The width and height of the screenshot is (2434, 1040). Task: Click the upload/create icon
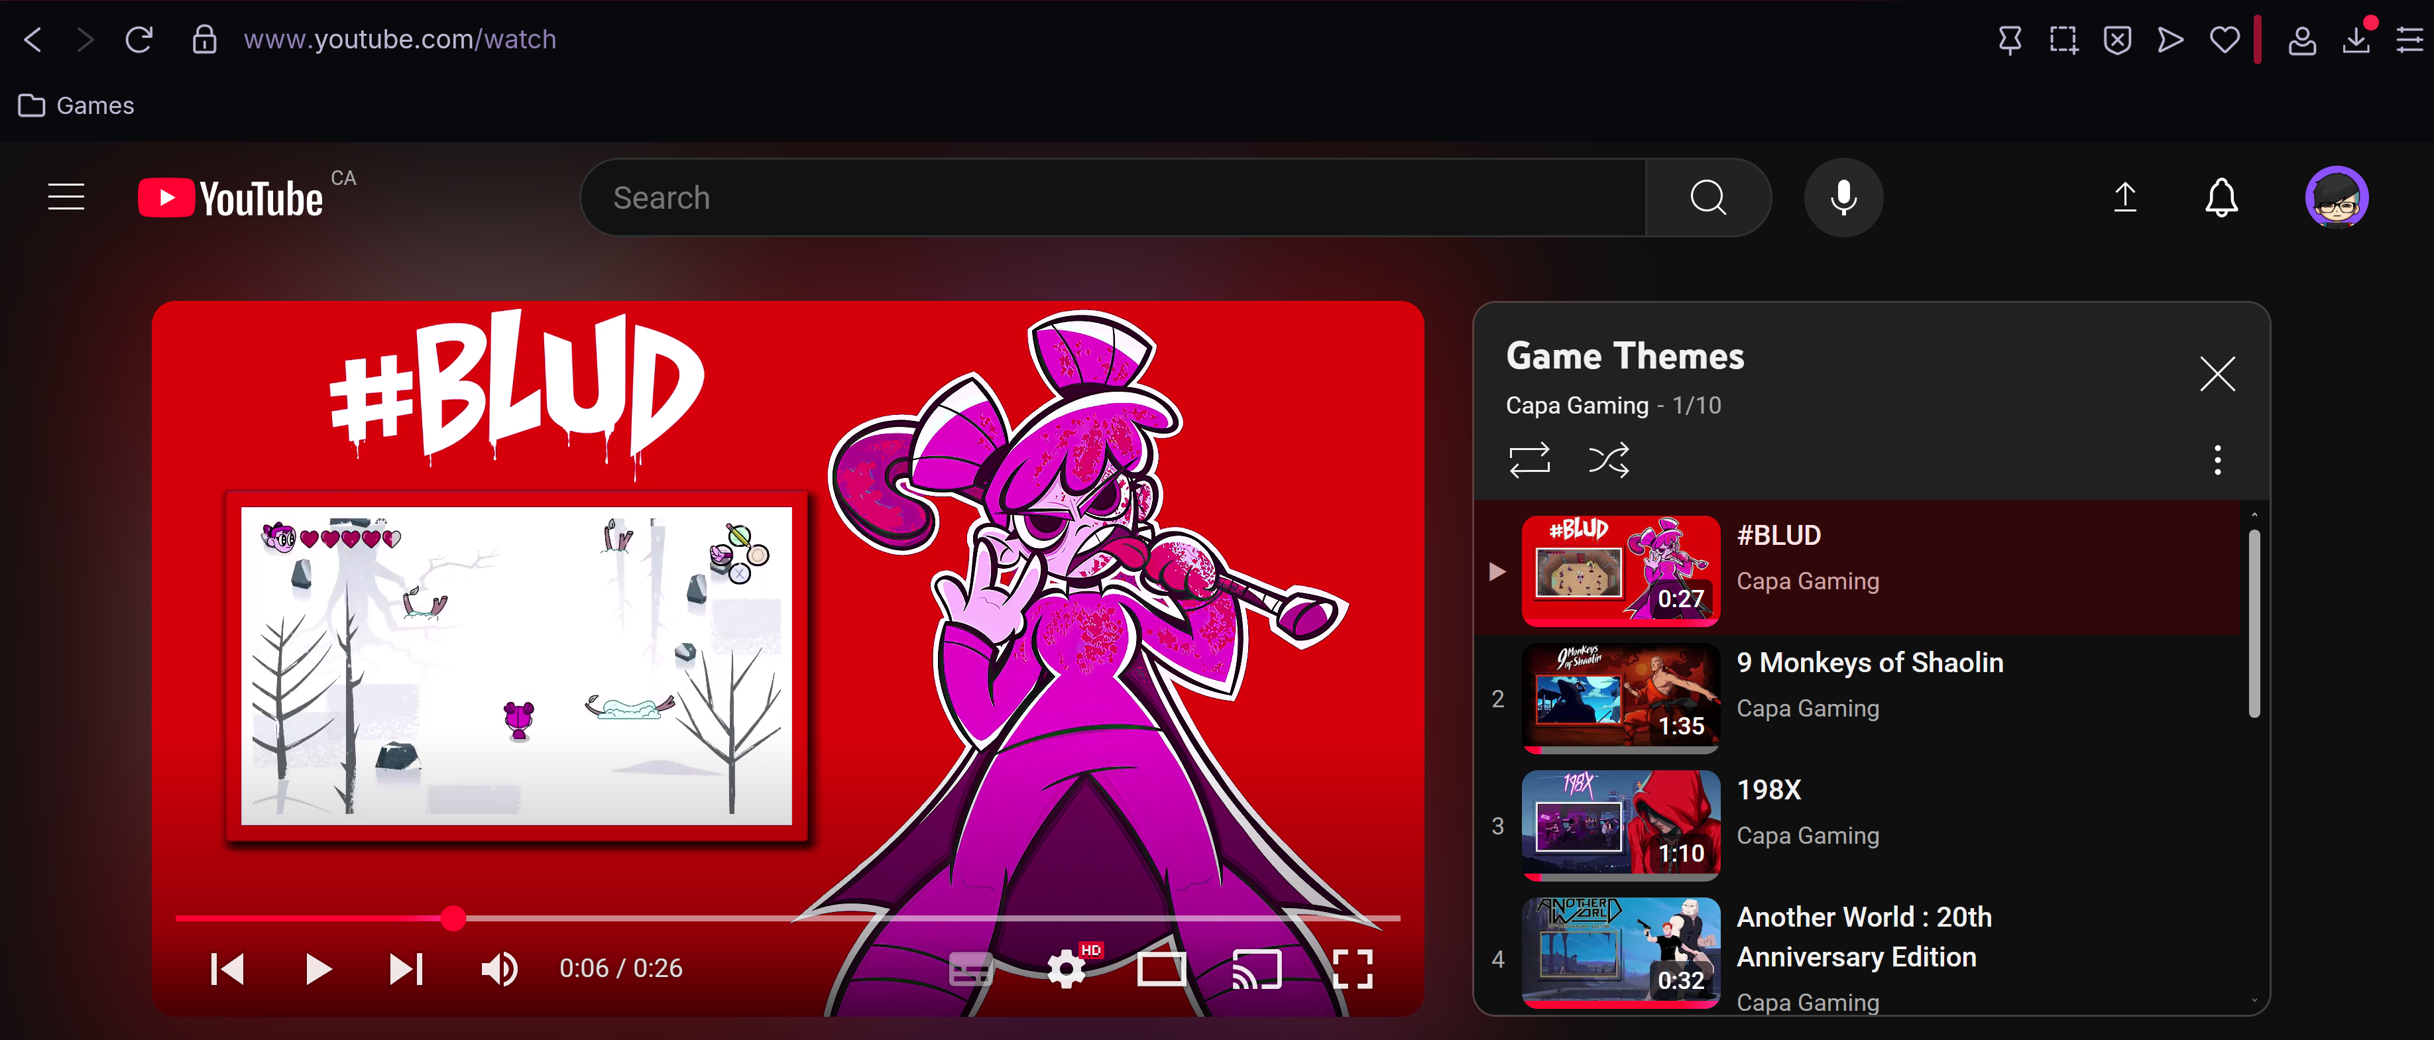pyautogui.click(x=2125, y=198)
